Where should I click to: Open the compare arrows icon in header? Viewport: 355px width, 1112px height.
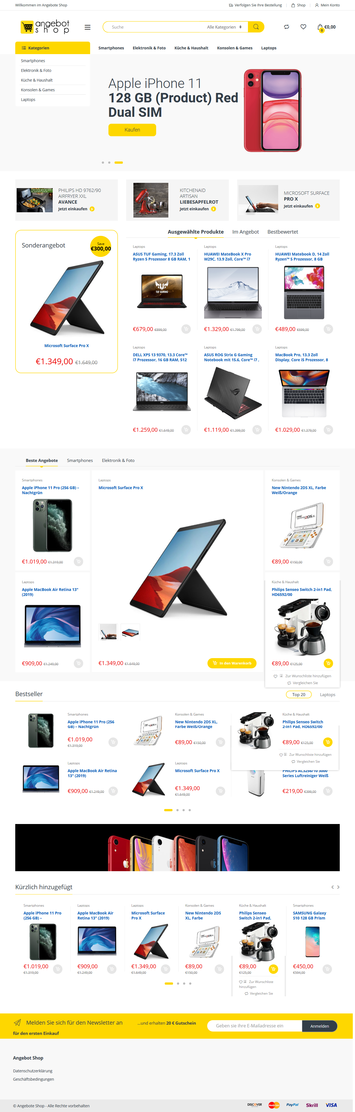(x=286, y=27)
